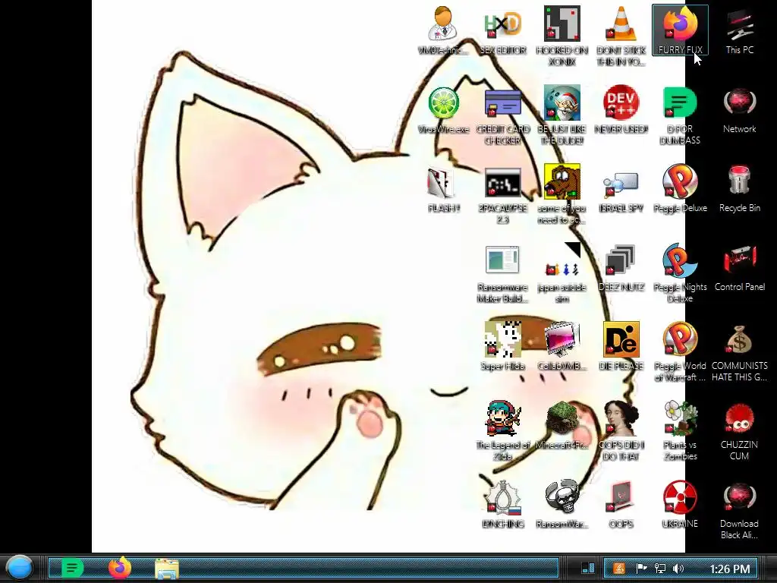
Task: Click the network status tray icon
Action: (660, 568)
